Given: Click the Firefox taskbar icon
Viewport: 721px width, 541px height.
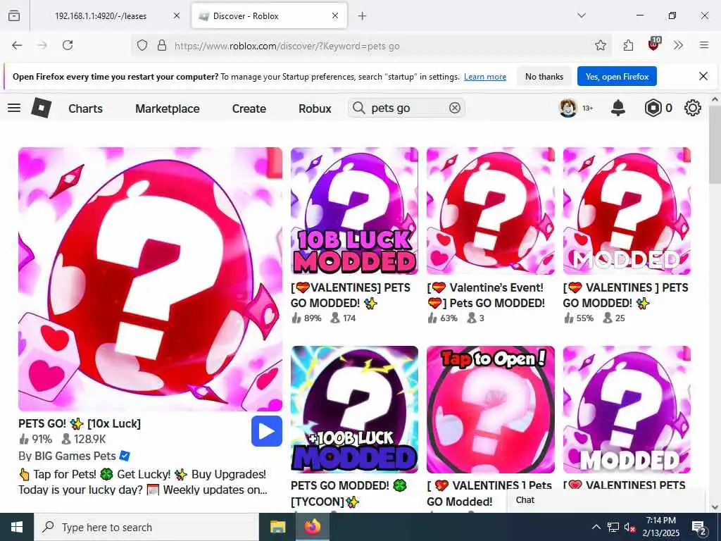Looking at the screenshot, I should click(313, 527).
